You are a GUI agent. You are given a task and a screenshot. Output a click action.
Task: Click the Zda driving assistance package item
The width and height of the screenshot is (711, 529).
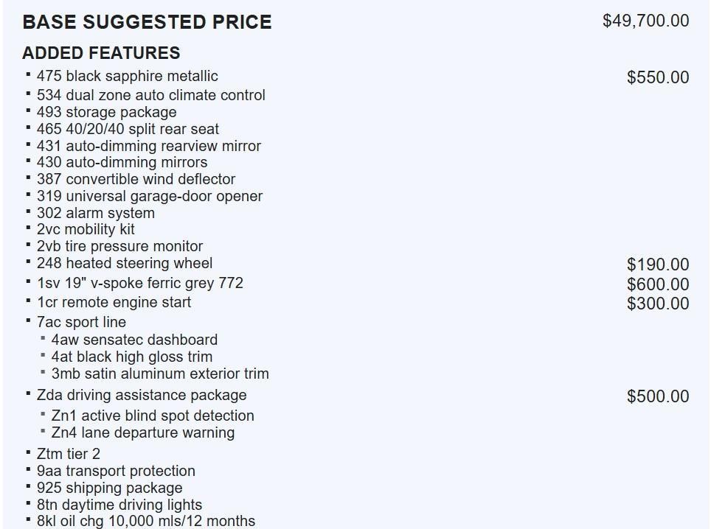tap(142, 395)
